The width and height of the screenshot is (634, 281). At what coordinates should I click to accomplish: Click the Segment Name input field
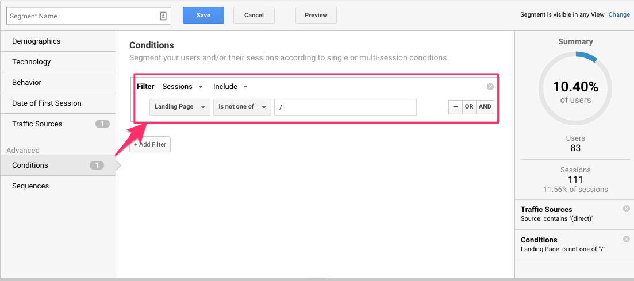point(80,16)
